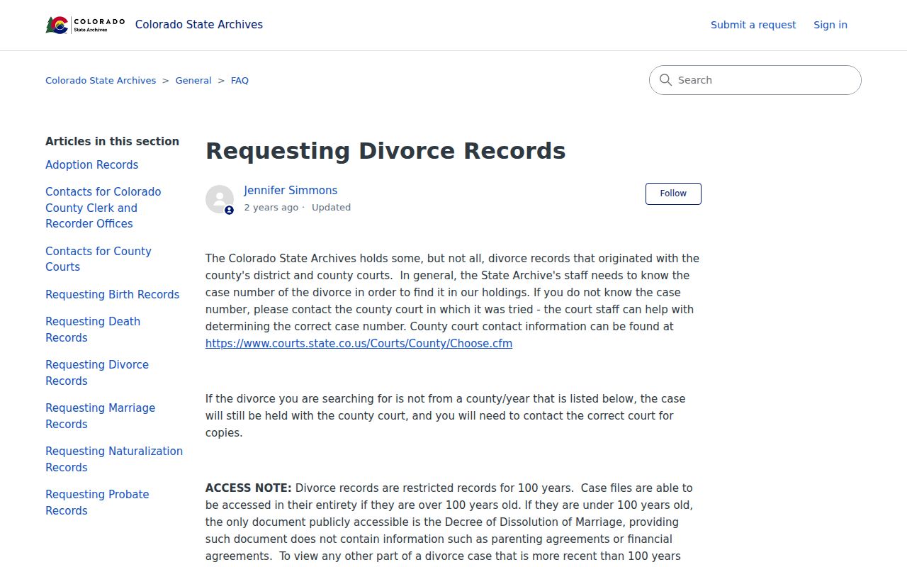Open Requesting Naturalization Records article
The width and height of the screenshot is (907, 567).
pos(114,459)
